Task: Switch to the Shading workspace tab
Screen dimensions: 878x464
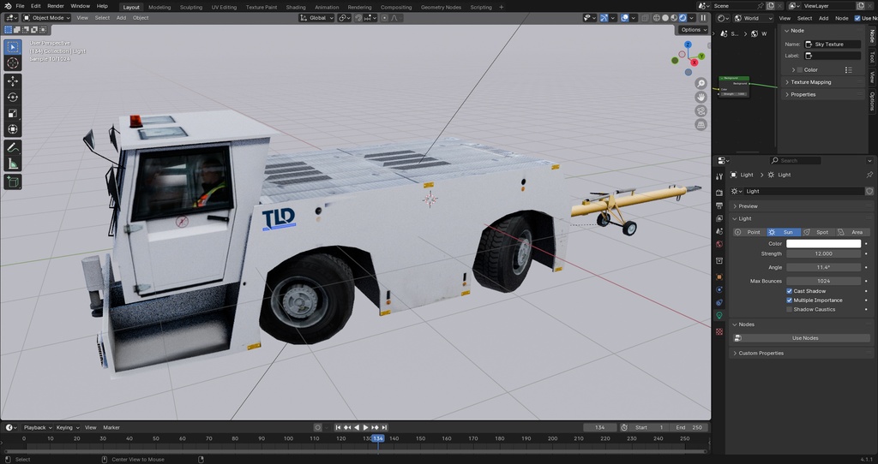Action: coord(295,7)
